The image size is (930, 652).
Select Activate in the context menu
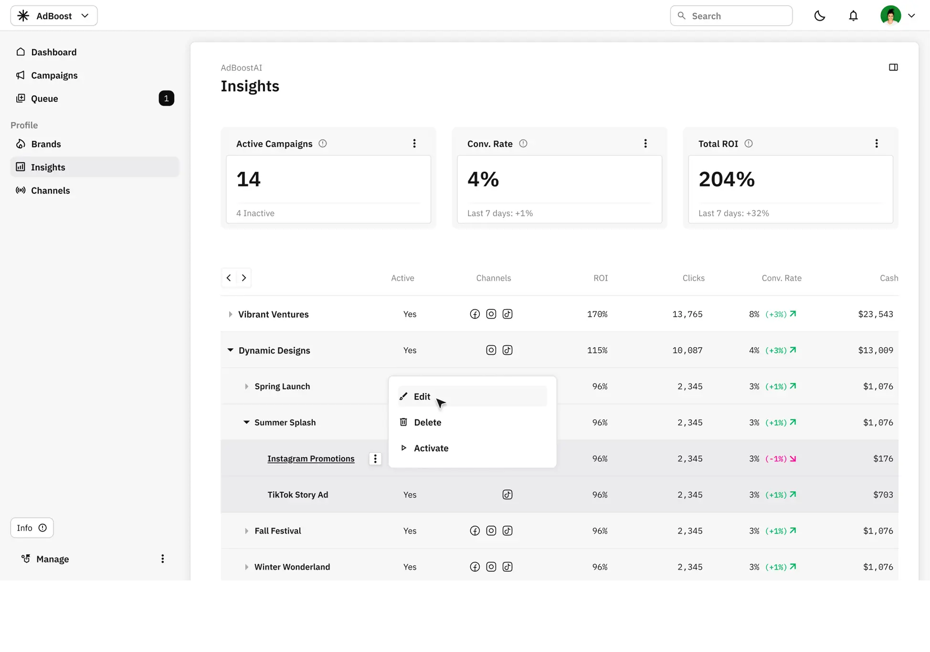431,448
